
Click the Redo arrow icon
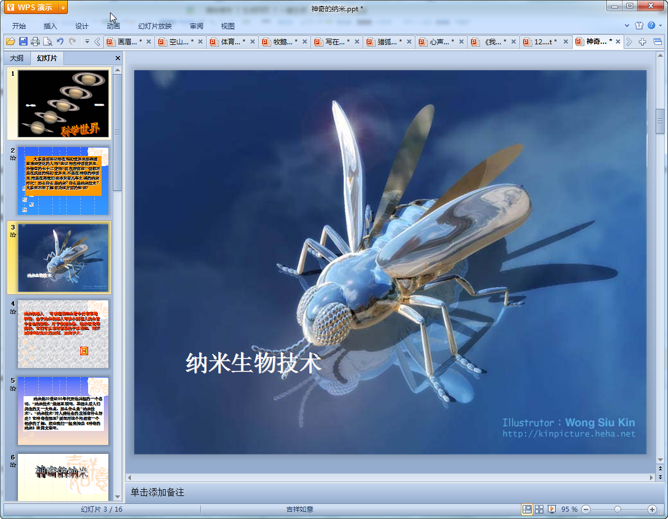(72, 42)
